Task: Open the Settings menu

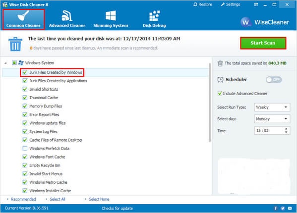Action: coord(231,4)
